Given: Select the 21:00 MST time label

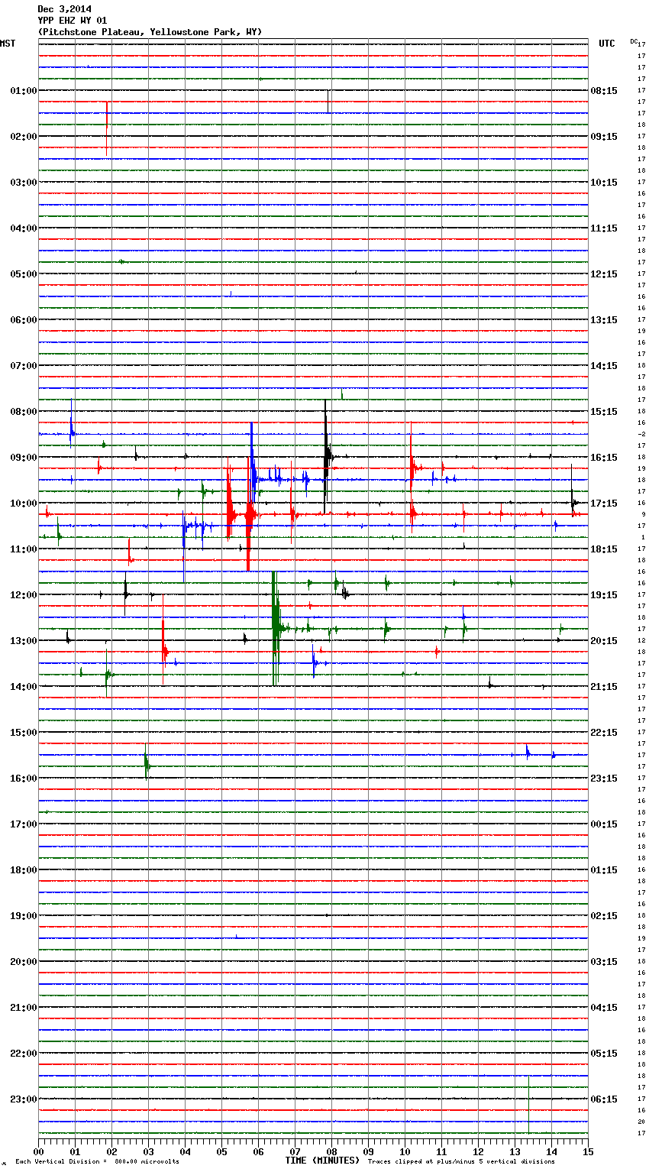Looking at the screenshot, I should pyautogui.click(x=24, y=1008).
